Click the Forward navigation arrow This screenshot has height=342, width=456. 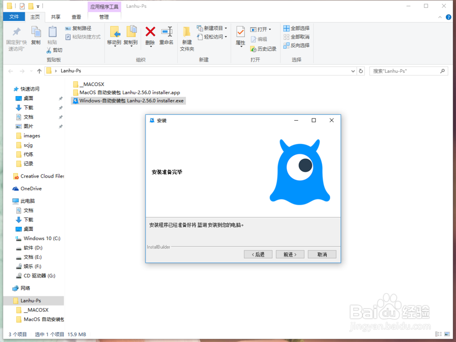coord(22,71)
